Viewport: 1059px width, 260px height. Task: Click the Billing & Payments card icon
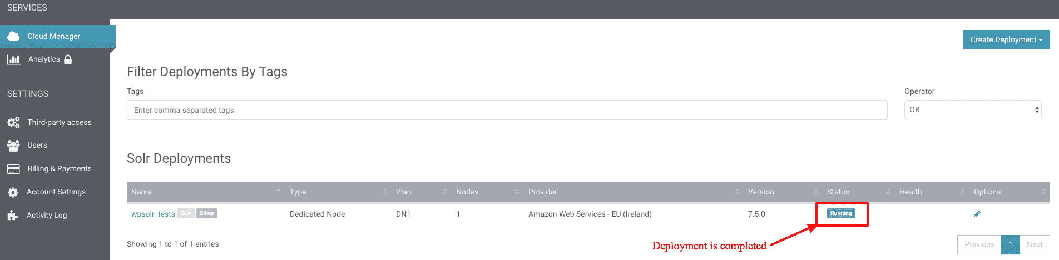coord(13,169)
